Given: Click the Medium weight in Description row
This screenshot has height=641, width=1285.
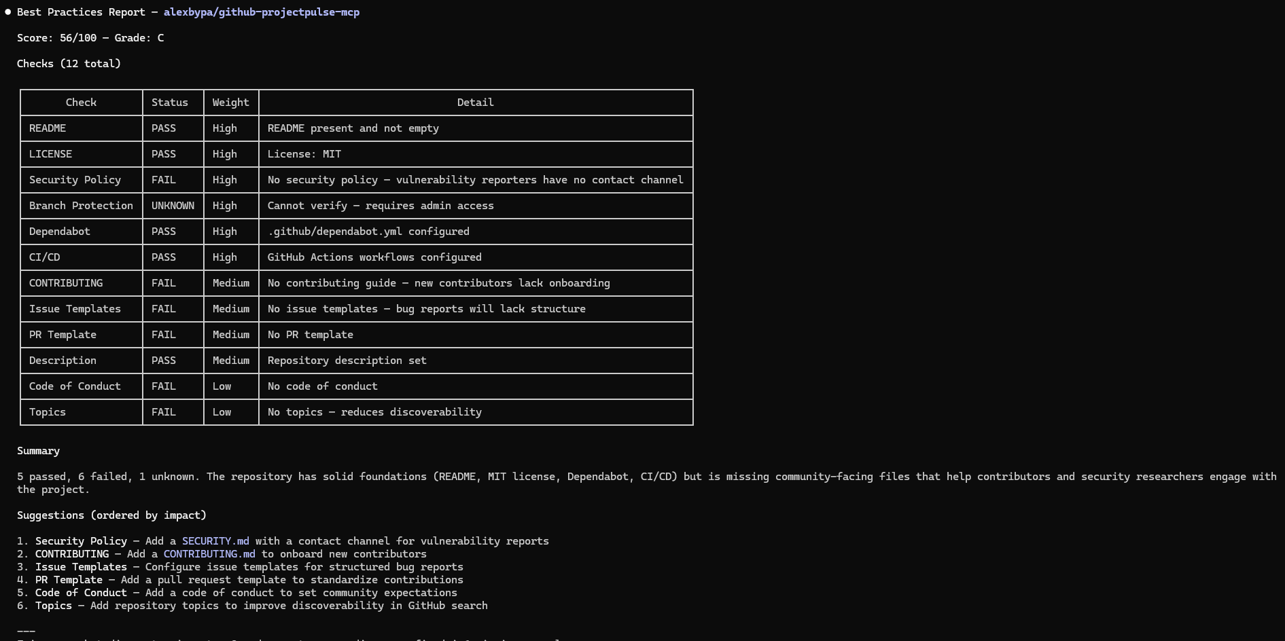Looking at the screenshot, I should pos(231,361).
